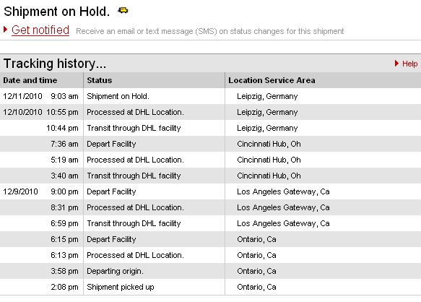Click the 3:40 am Cincinnati Hub, Oh location
Viewport: 421px width, 302px height.
[269, 176]
